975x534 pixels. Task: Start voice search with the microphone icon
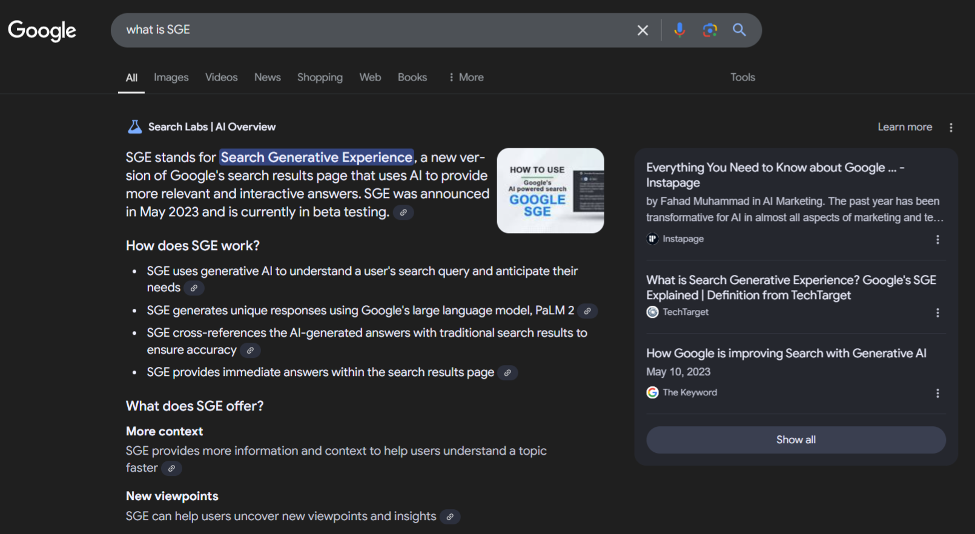coord(679,30)
